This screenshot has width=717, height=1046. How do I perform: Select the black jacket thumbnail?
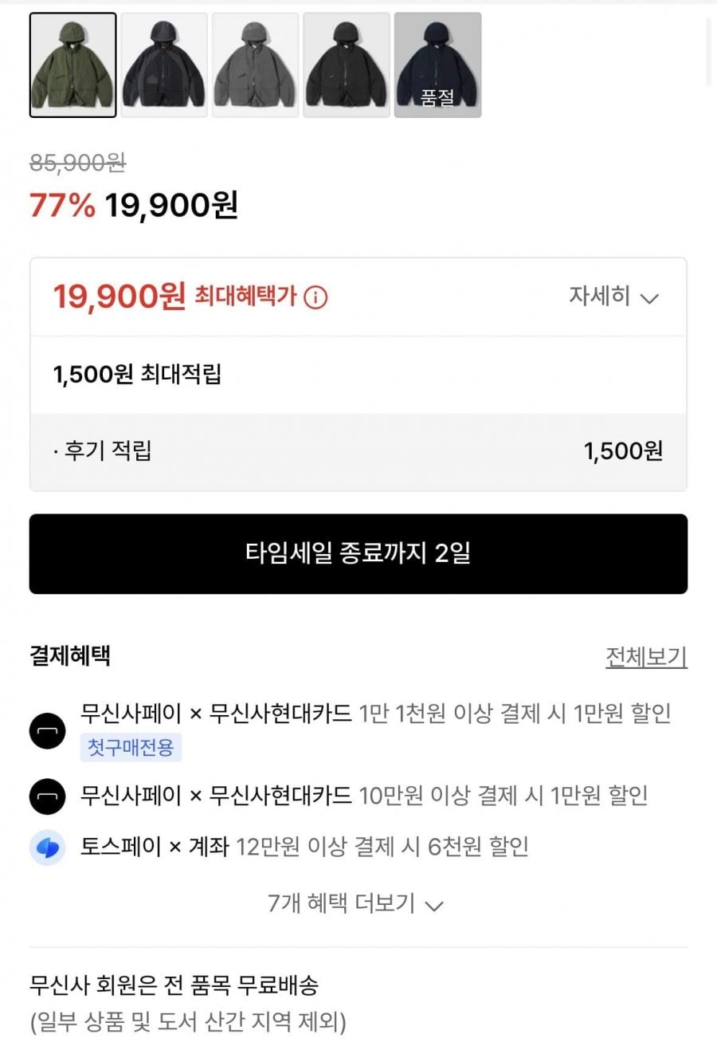(347, 65)
